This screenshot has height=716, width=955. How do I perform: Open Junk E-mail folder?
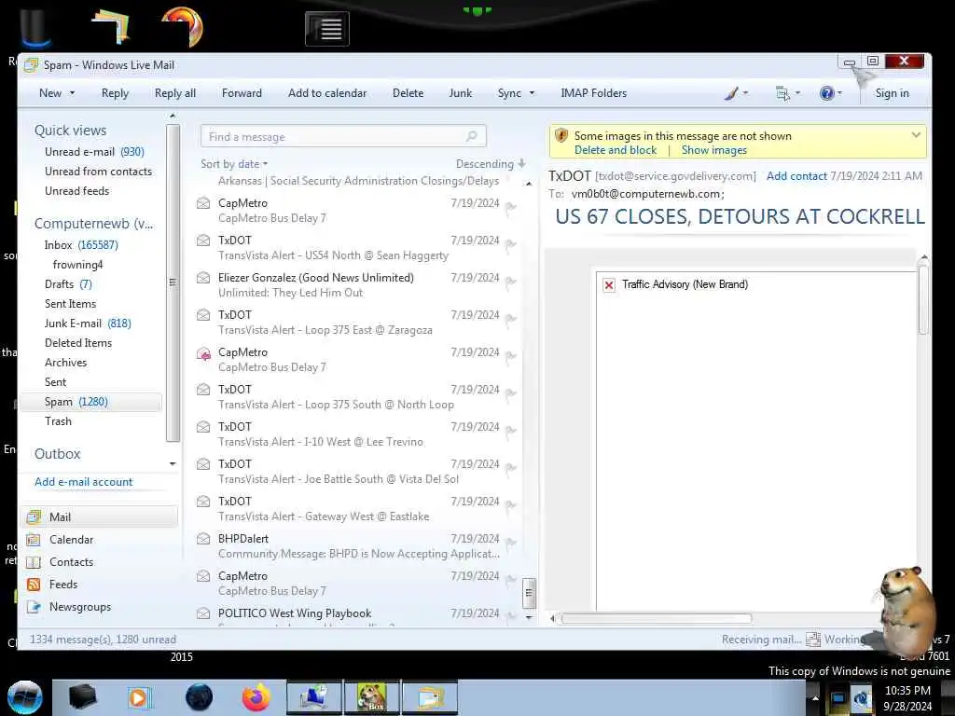tap(88, 324)
